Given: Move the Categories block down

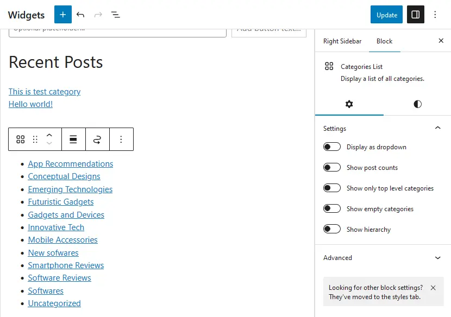Looking at the screenshot, I should pyautogui.click(x=49, y=143).
